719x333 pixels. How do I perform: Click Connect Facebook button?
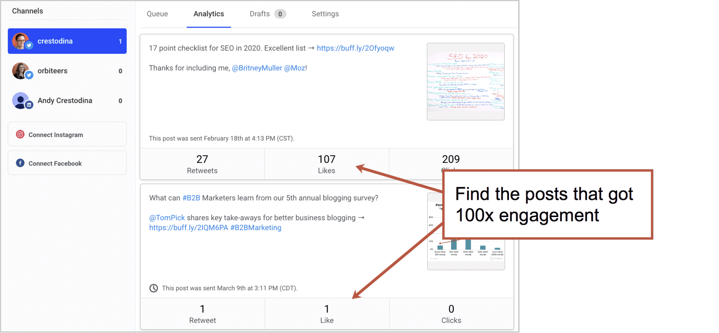[67, 163]
